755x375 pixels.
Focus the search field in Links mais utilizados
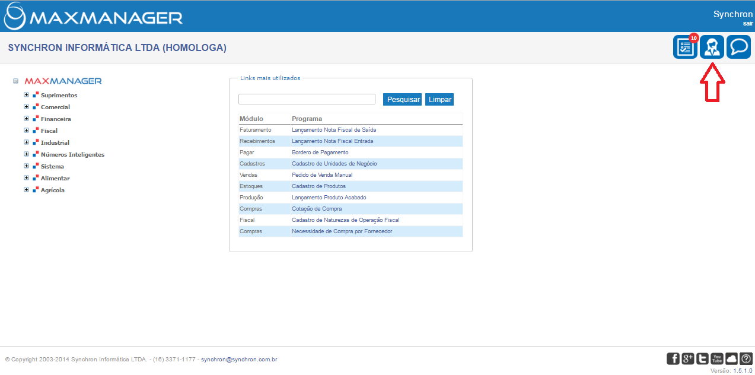tap(307, 99)
